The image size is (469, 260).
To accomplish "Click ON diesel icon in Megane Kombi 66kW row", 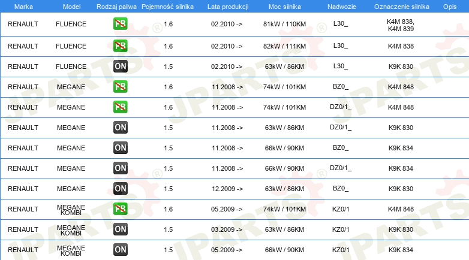I will (121, 250).
